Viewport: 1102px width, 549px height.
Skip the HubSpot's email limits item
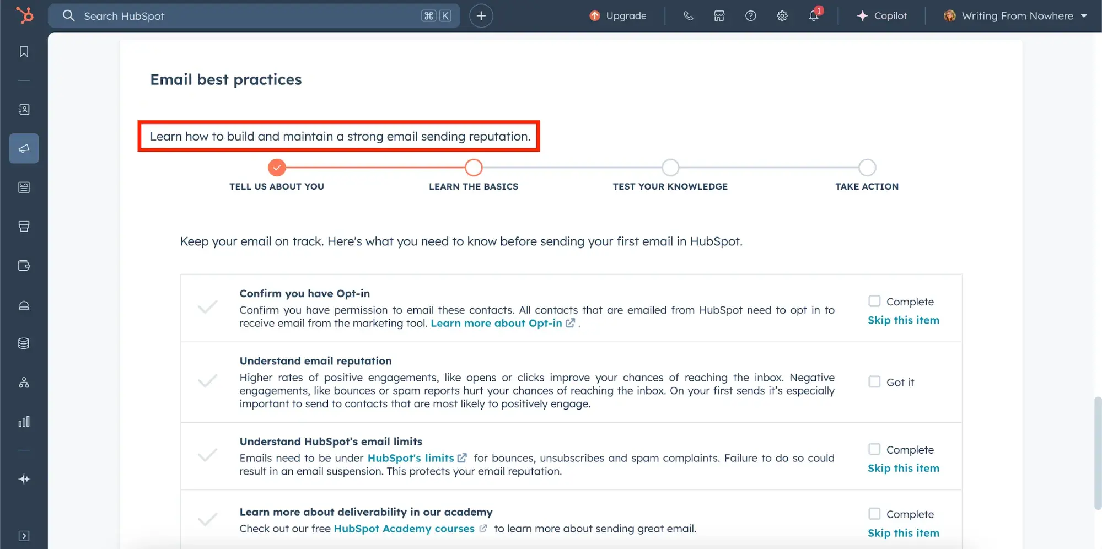click(904, 468)
